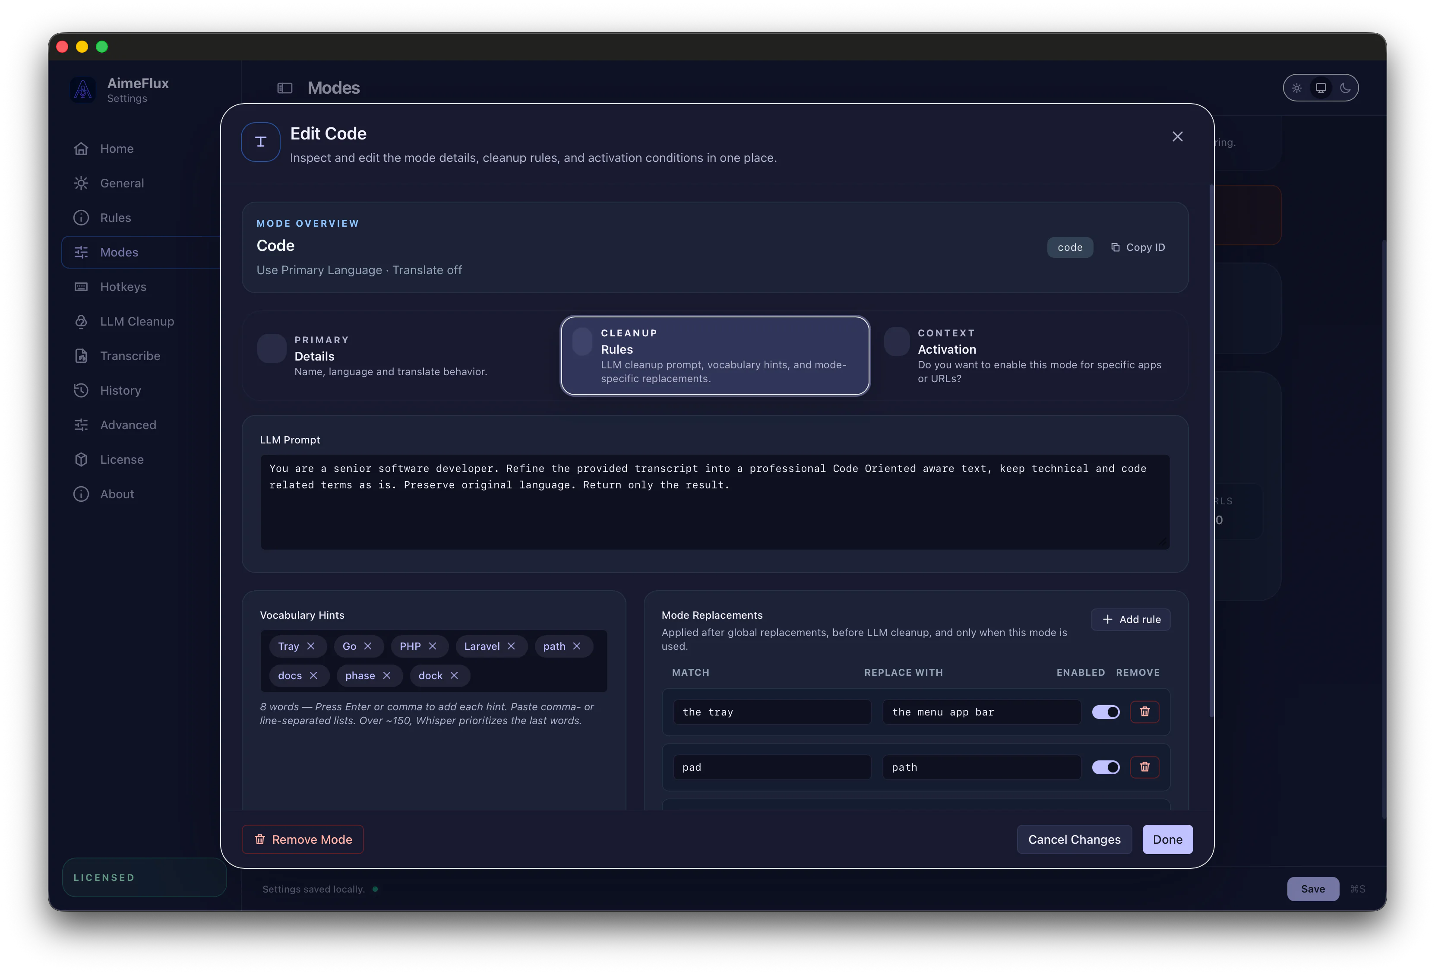Edit the 'path' replace-with field
This screenshot has height=975, width=1435.
(x=982, y=767)
